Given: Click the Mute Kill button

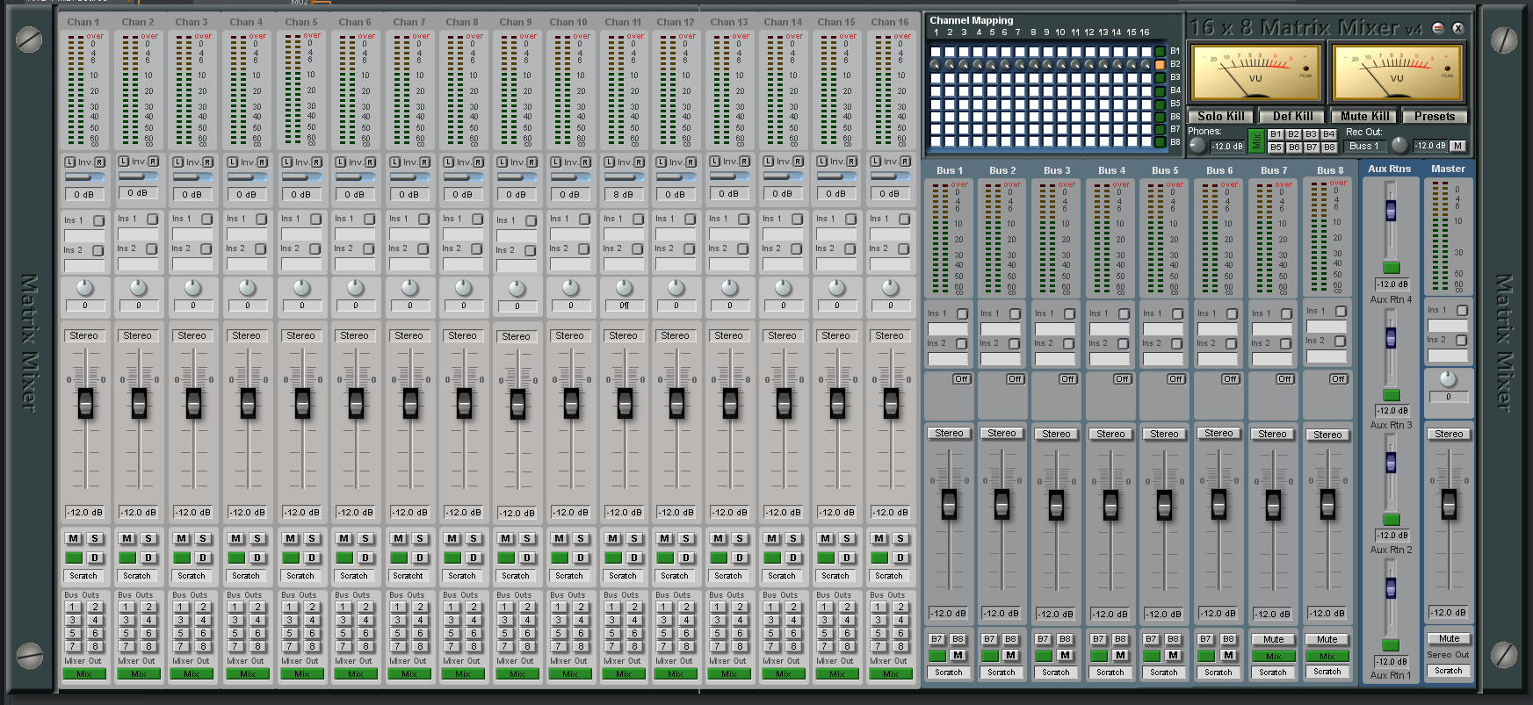Looking at the screenshot, I should point(1364,116).
